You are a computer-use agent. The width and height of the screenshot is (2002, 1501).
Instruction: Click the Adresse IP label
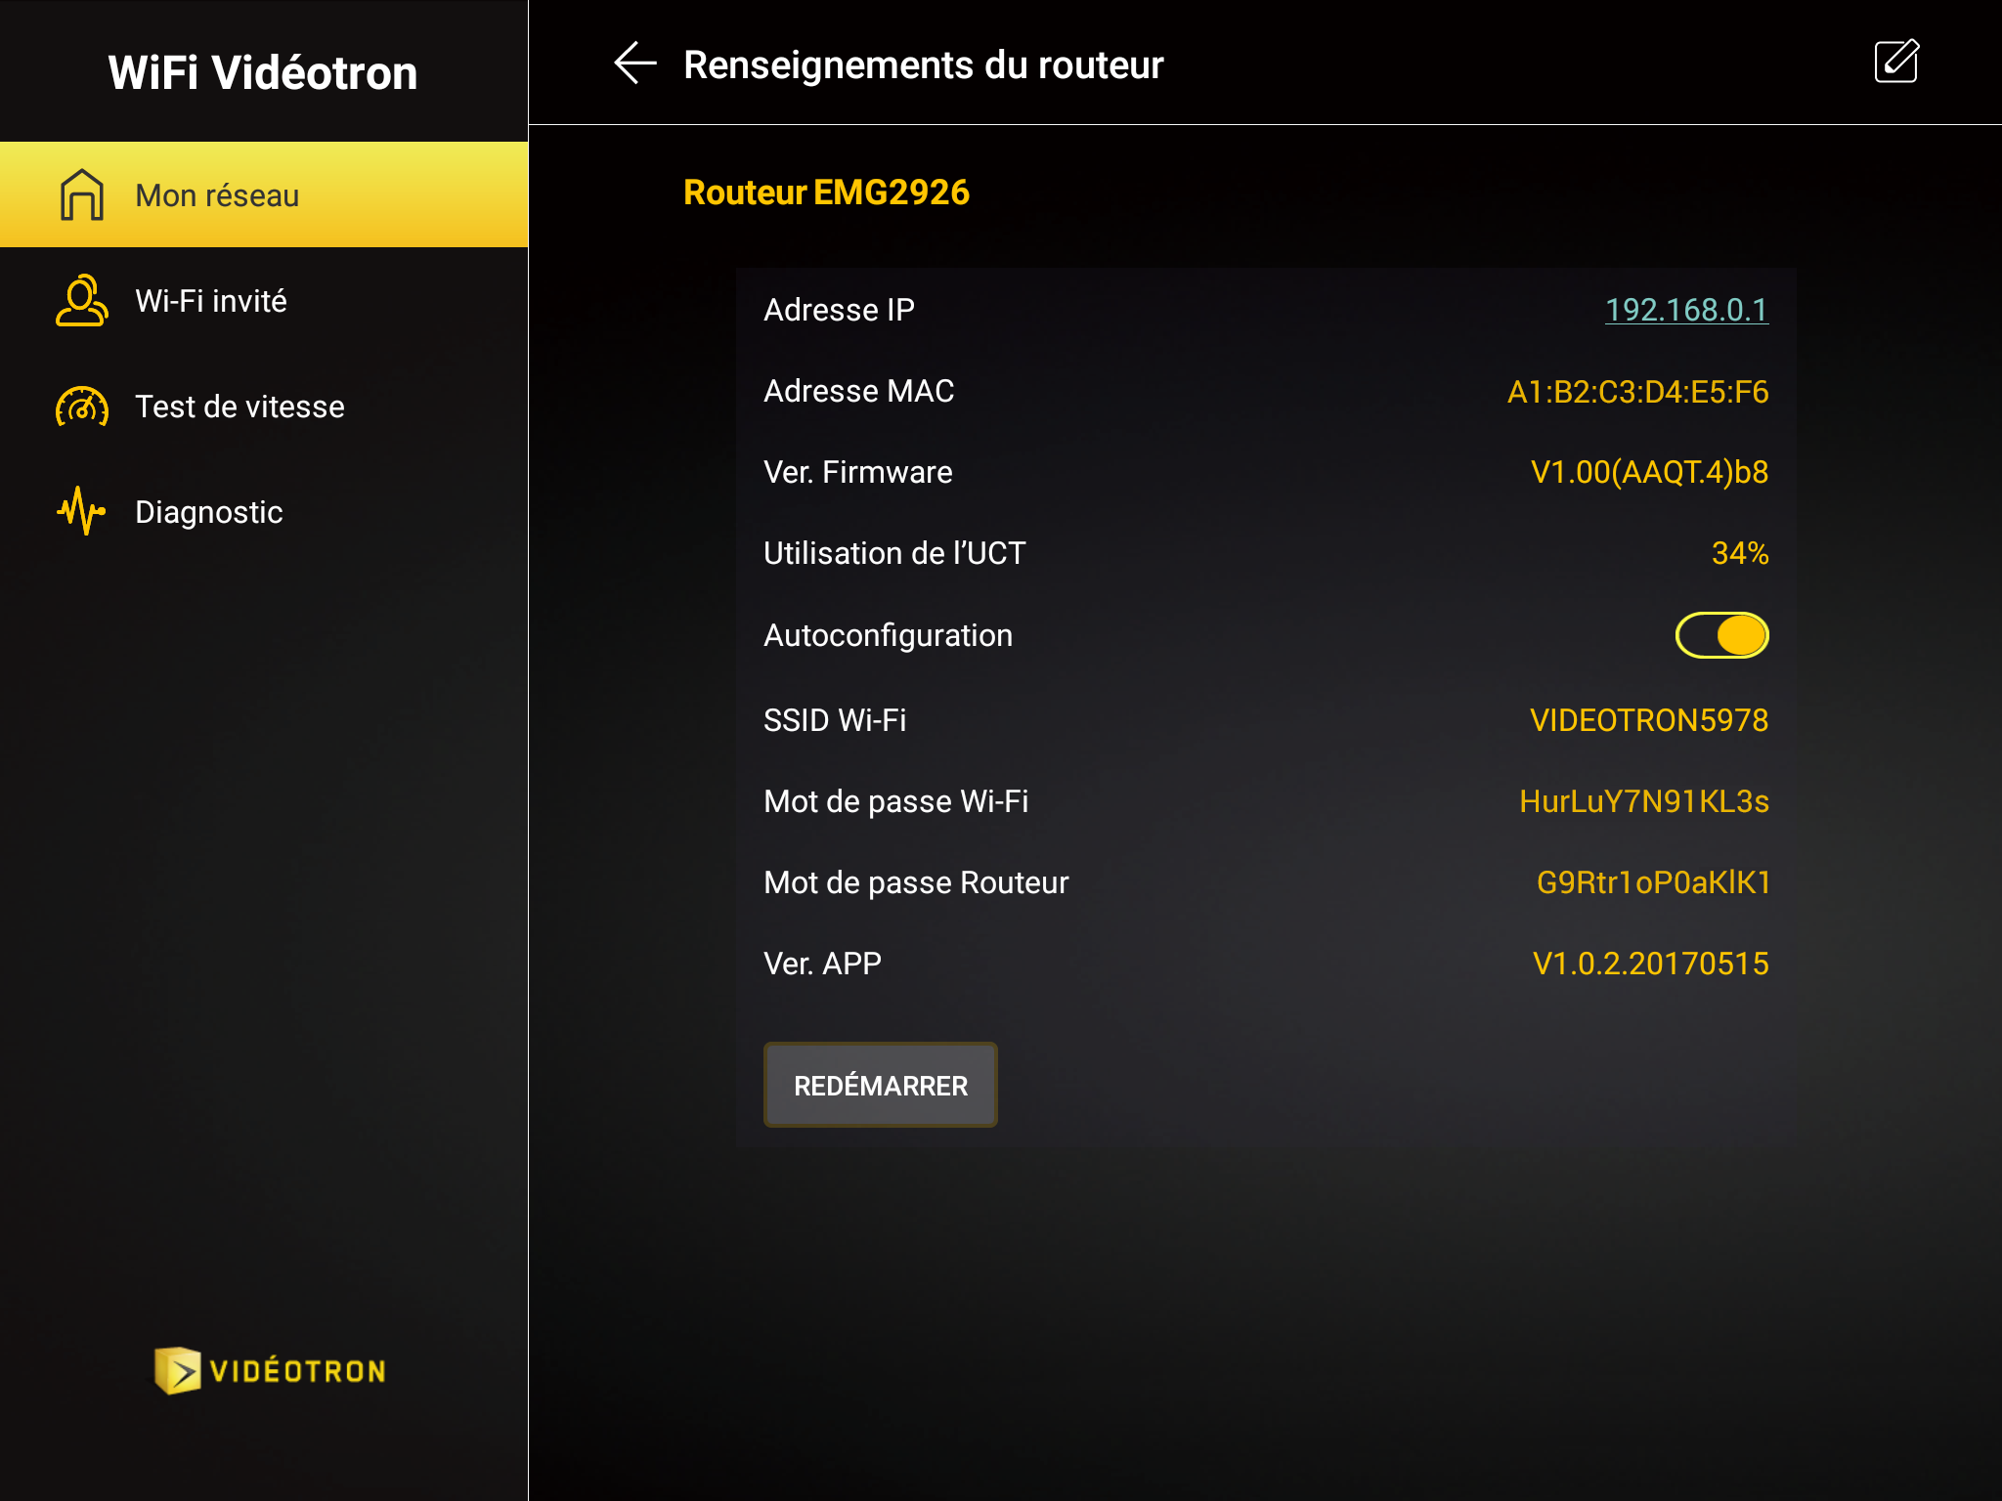pos(839,310)
